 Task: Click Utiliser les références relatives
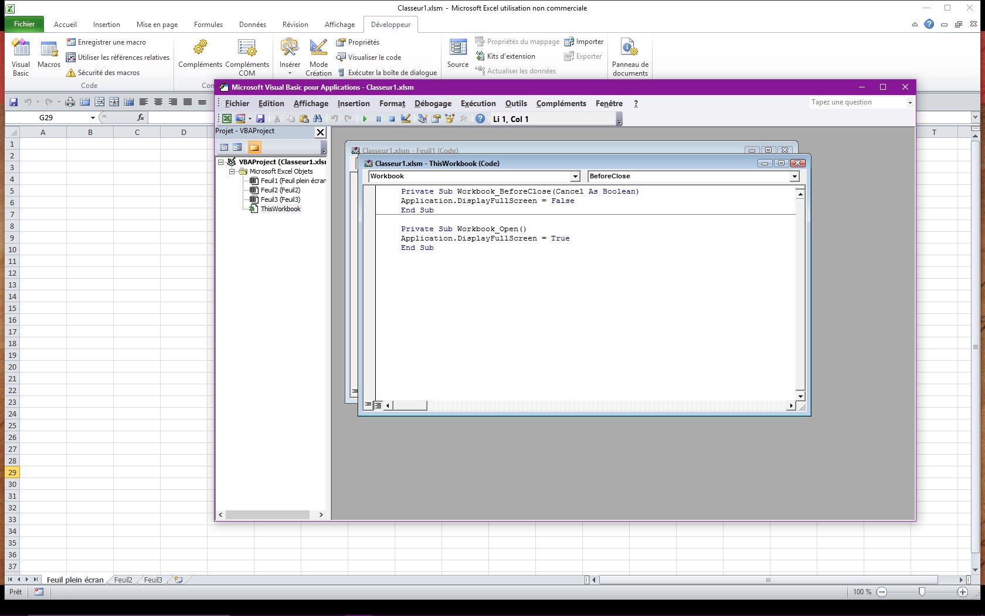pos(118,57)
